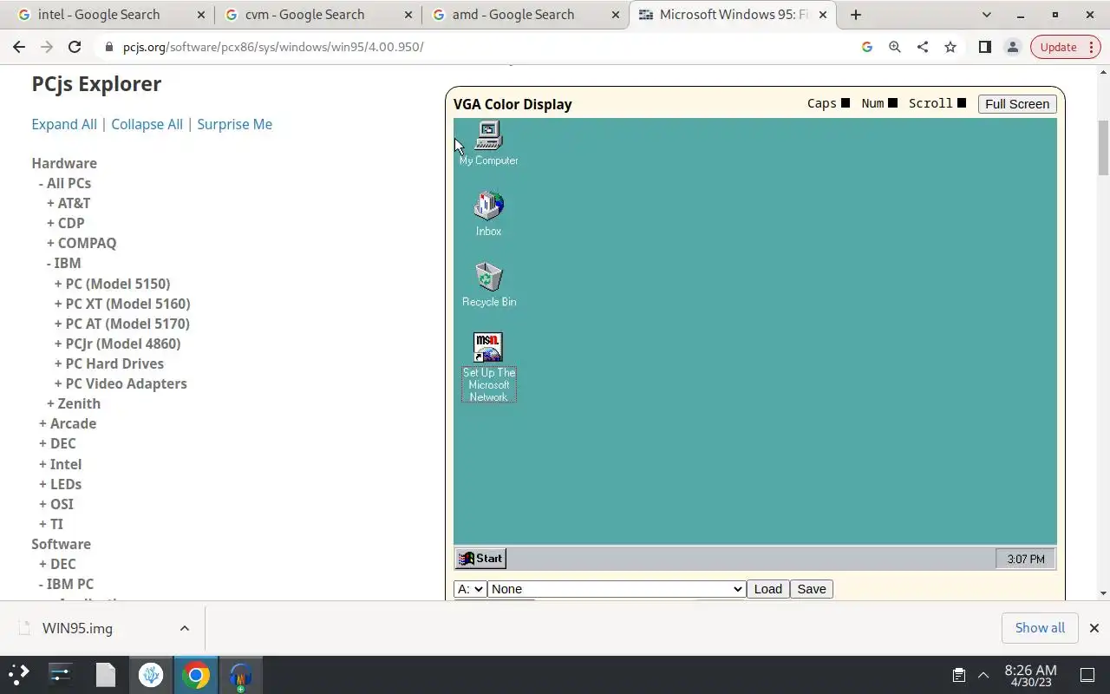Click the Surprise Me link
This screenshot has width=1110, height=694.
click(x=234, y=124)
